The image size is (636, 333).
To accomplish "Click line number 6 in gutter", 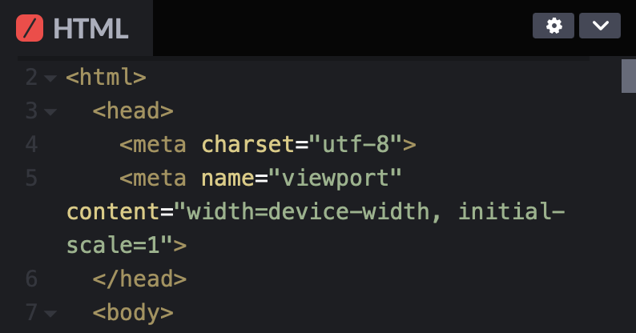I will (x=31, y=279).
